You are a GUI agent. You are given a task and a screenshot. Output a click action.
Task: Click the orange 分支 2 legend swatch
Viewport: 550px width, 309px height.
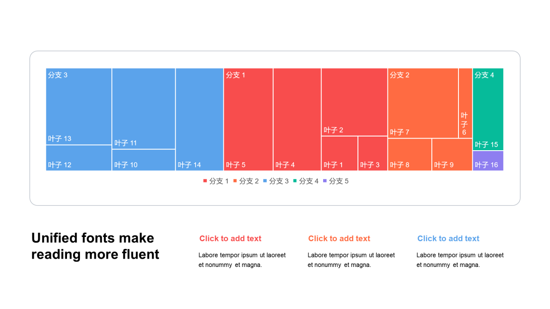coord(235,181)
